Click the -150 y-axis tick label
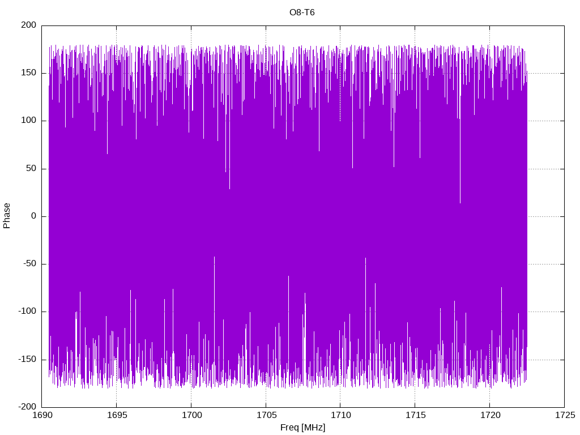580x435 pixels. pos(27,359)
